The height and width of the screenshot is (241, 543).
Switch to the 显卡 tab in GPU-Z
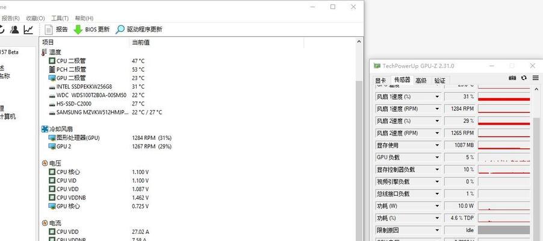tap(380, 81)
